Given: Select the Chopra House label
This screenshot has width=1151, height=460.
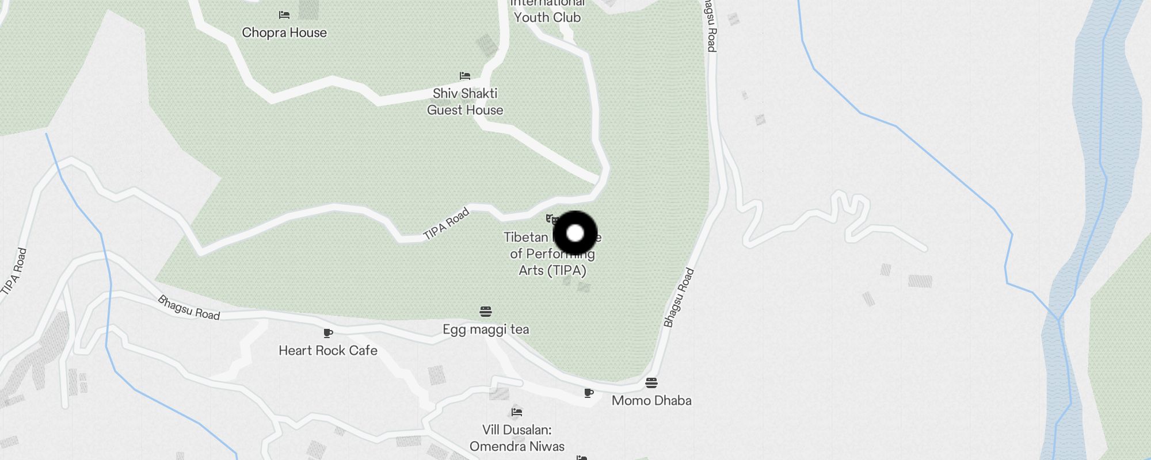Looking at the screenshot, I should click(x=284, y=33).
